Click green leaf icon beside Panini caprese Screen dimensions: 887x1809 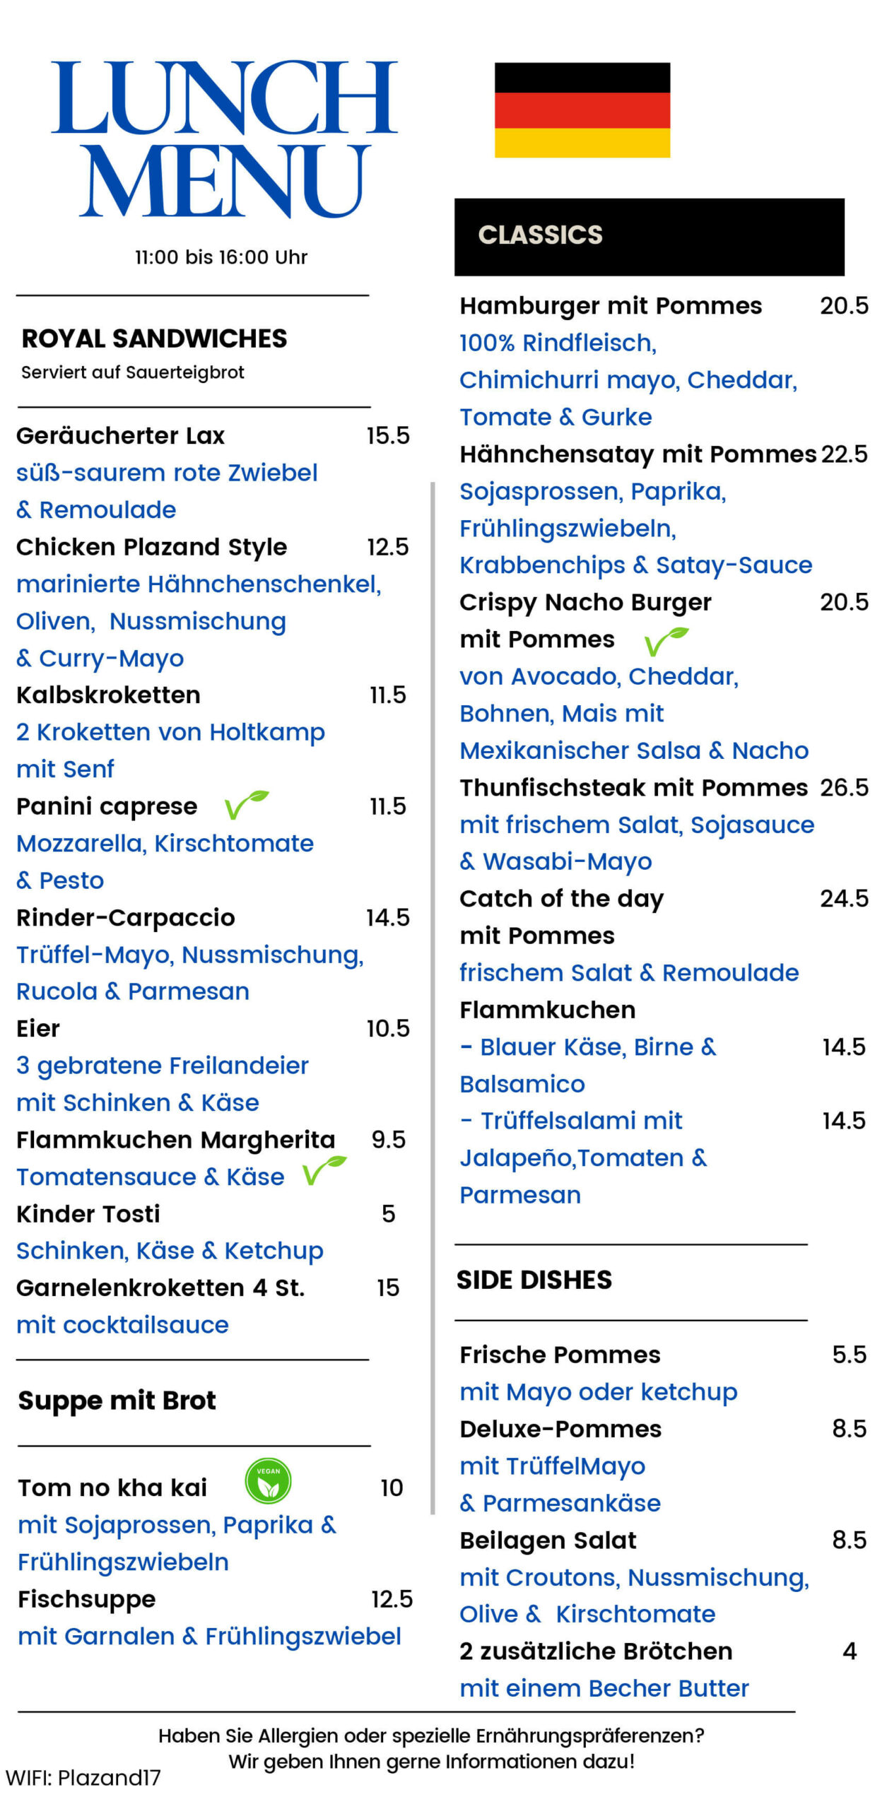[x=247, y=804]
